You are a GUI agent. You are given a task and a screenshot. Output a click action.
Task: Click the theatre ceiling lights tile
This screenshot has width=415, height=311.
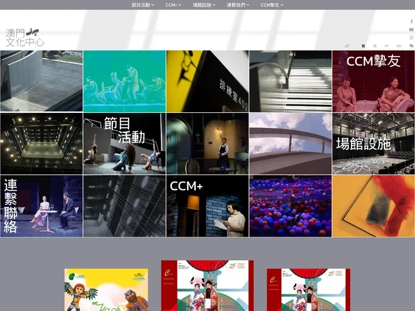click(x=41, y=143)
